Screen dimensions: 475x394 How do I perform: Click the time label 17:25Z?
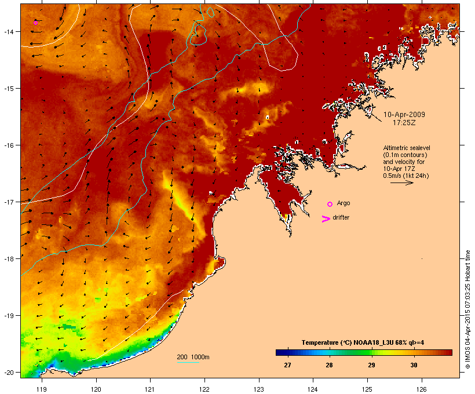tap(404, 123)
